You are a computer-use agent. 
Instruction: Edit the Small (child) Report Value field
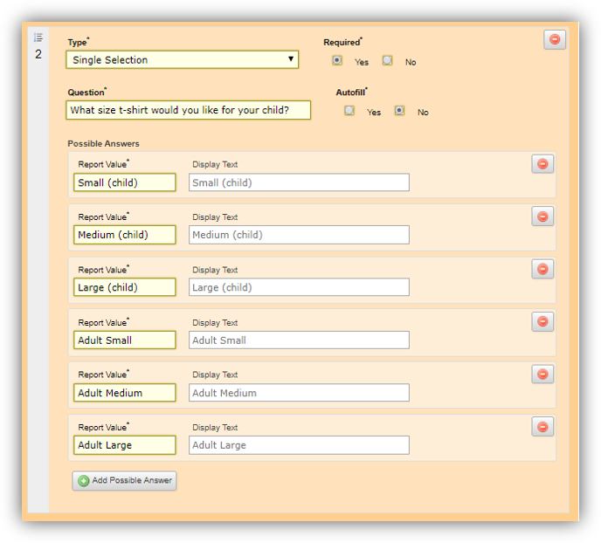tap(124, 182)
